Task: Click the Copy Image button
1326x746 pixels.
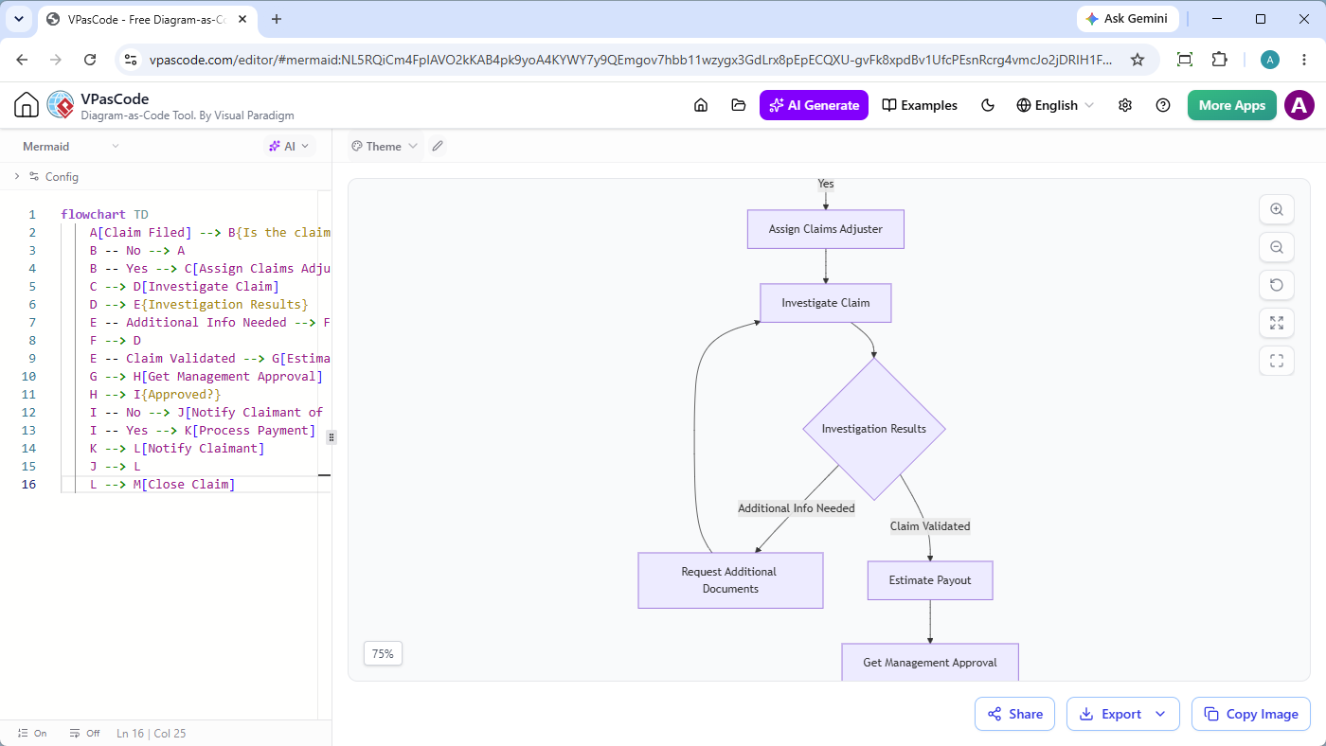Action: 1251,714
